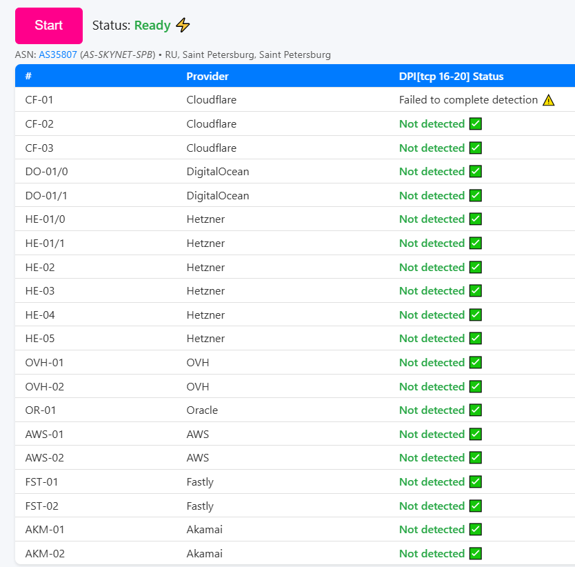The width and height of the screenshot is (575, 567).
Task: Click the green checkmark in FST-02 row
Action: pyautogui.click(x=476, y=506)
